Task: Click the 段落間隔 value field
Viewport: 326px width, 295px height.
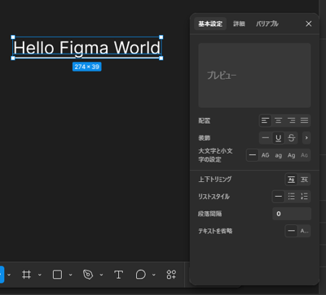Action: [x=292, y=214]
